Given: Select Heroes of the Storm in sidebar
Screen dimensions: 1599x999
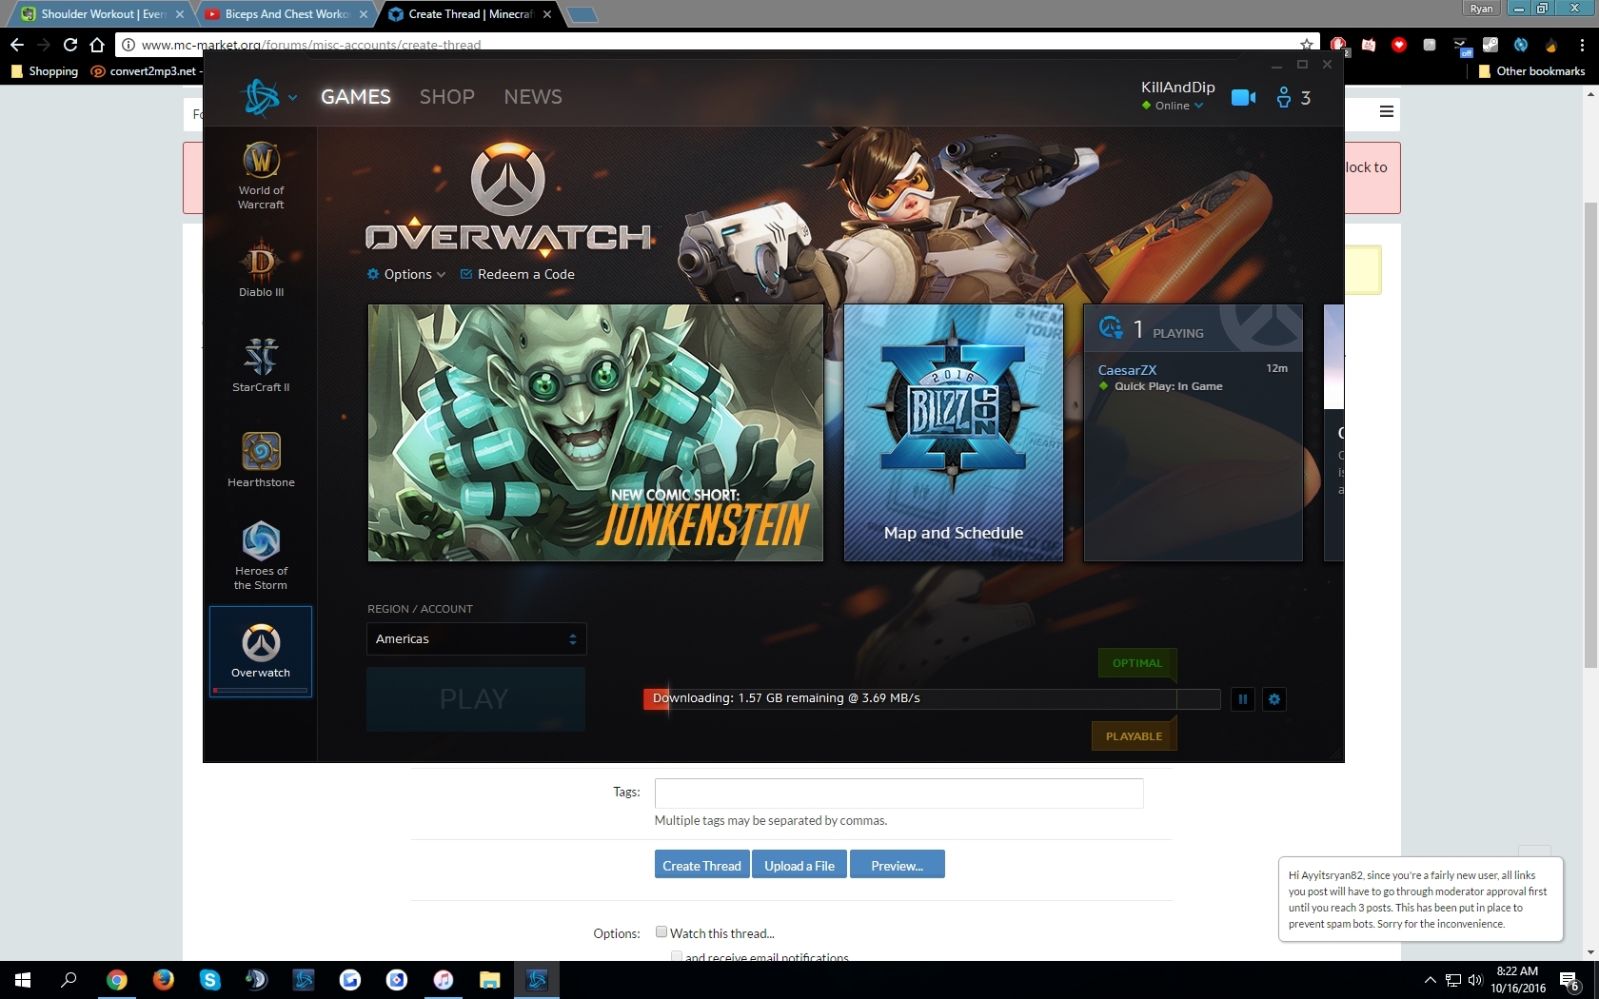Looking at the screenshot, I should tap(261, 556).
